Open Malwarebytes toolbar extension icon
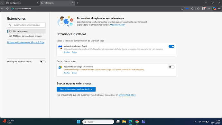The width and height of the screenshot is (222, 125). click(x=187, y=9)
